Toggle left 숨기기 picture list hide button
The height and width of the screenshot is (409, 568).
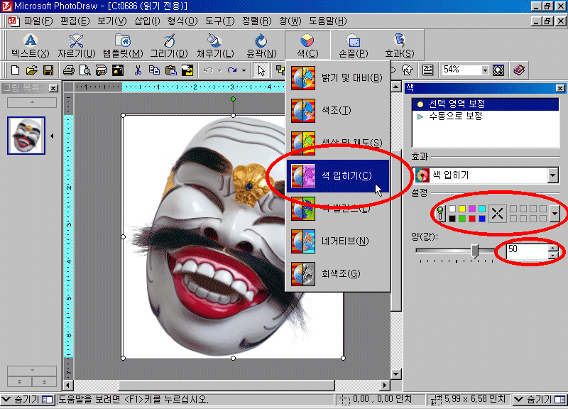tap(27, 400)
